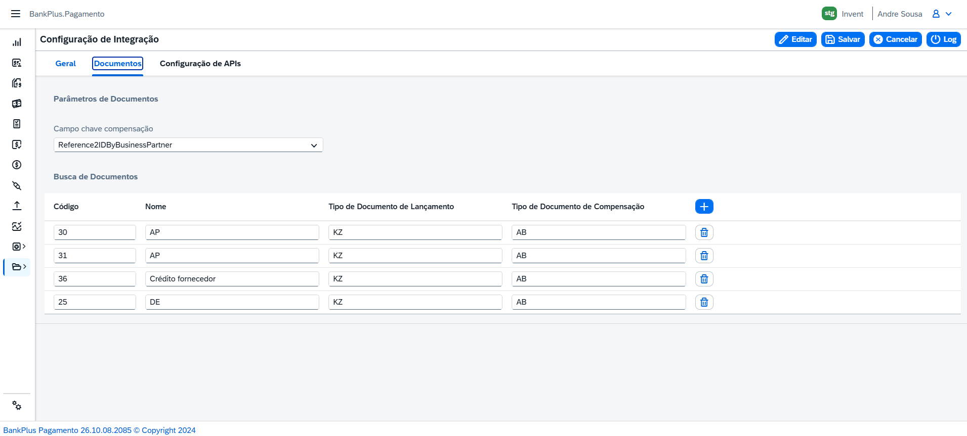Viewport: 967px width, 436px height.
Task: Delete the row with code 25
Action: point(704,302)
